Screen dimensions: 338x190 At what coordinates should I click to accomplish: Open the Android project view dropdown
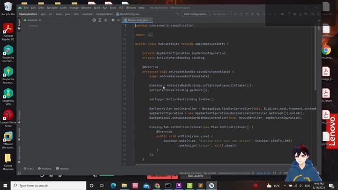click(x=32, y=20)
